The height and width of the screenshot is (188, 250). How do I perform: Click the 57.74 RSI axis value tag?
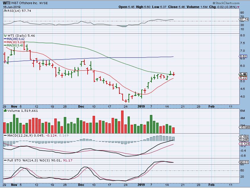click(x=244, y=20)
